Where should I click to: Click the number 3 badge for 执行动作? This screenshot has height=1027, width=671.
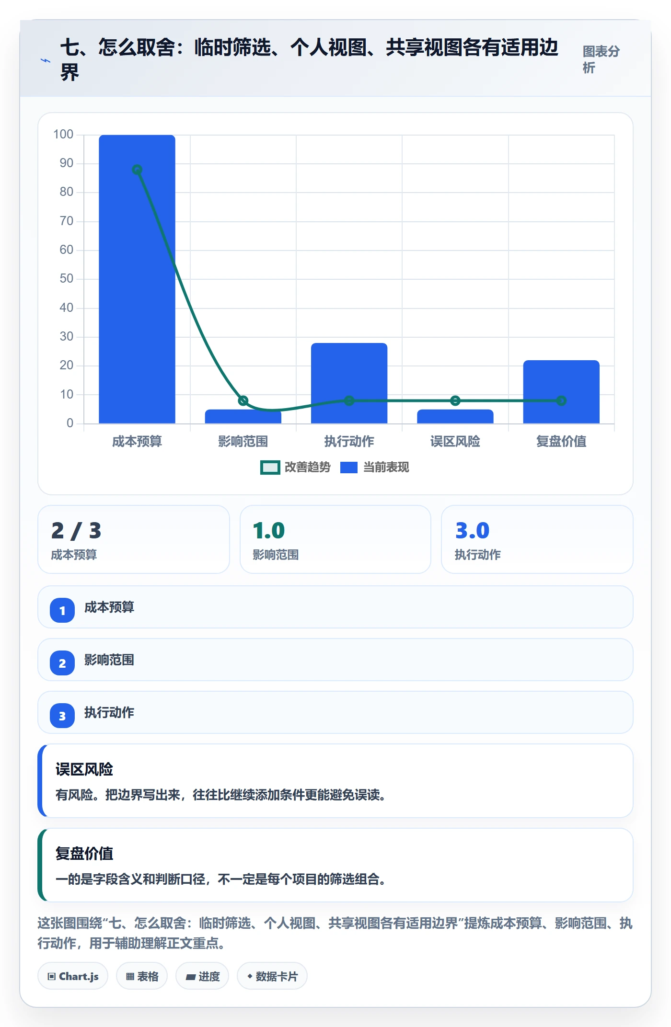pos(62,716)
